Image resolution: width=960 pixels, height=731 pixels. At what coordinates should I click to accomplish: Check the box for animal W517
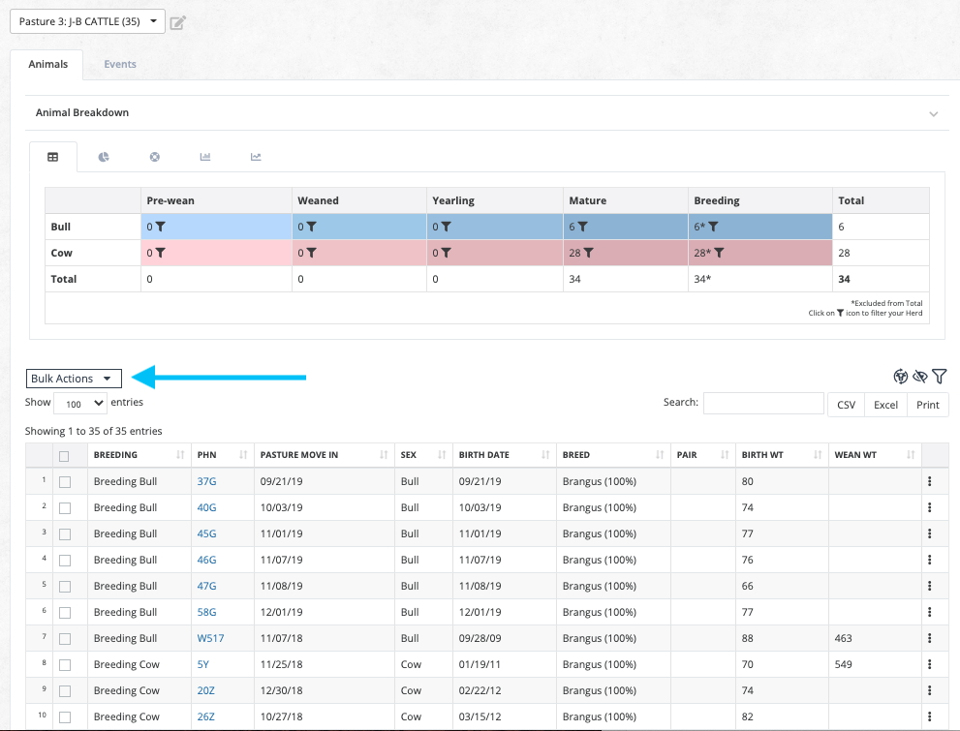[65, 639]
